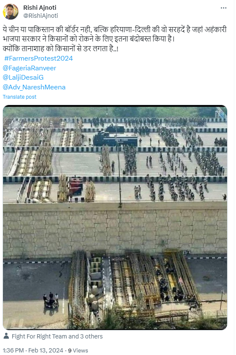Click the Feb 13, 2024 date
The height and width of the screenshot is (355, 236).
46,350
